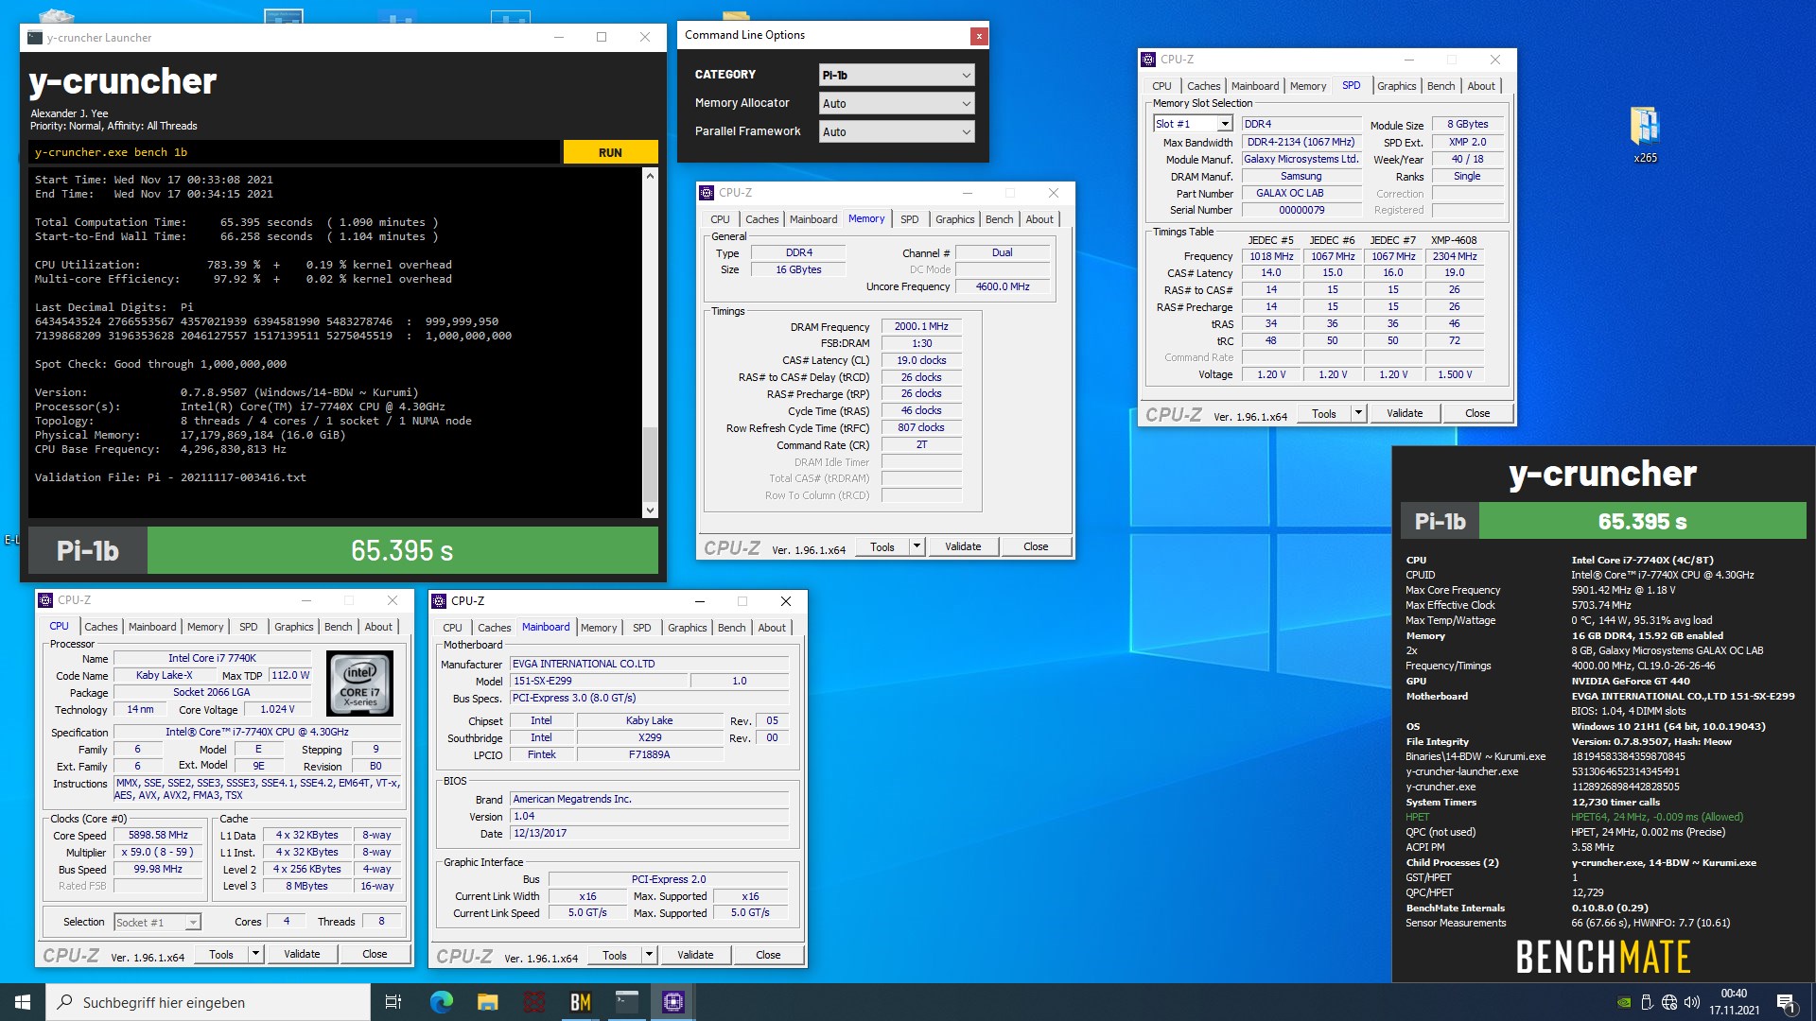The image size is (1816, 1021).
Task: Click the Tools button in CPU-Z SPD window
Action: pos(1324,413)
